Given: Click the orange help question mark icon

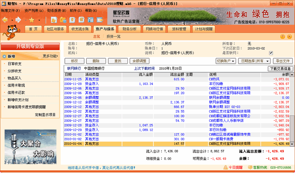Looking at the screenshot, I should (x=282, y=37).
